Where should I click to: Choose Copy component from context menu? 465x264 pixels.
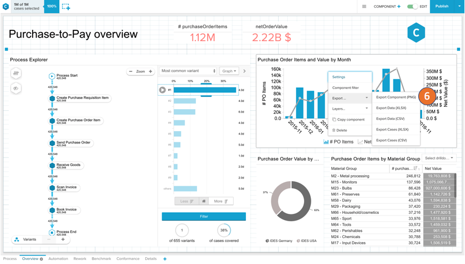point(350,119)
